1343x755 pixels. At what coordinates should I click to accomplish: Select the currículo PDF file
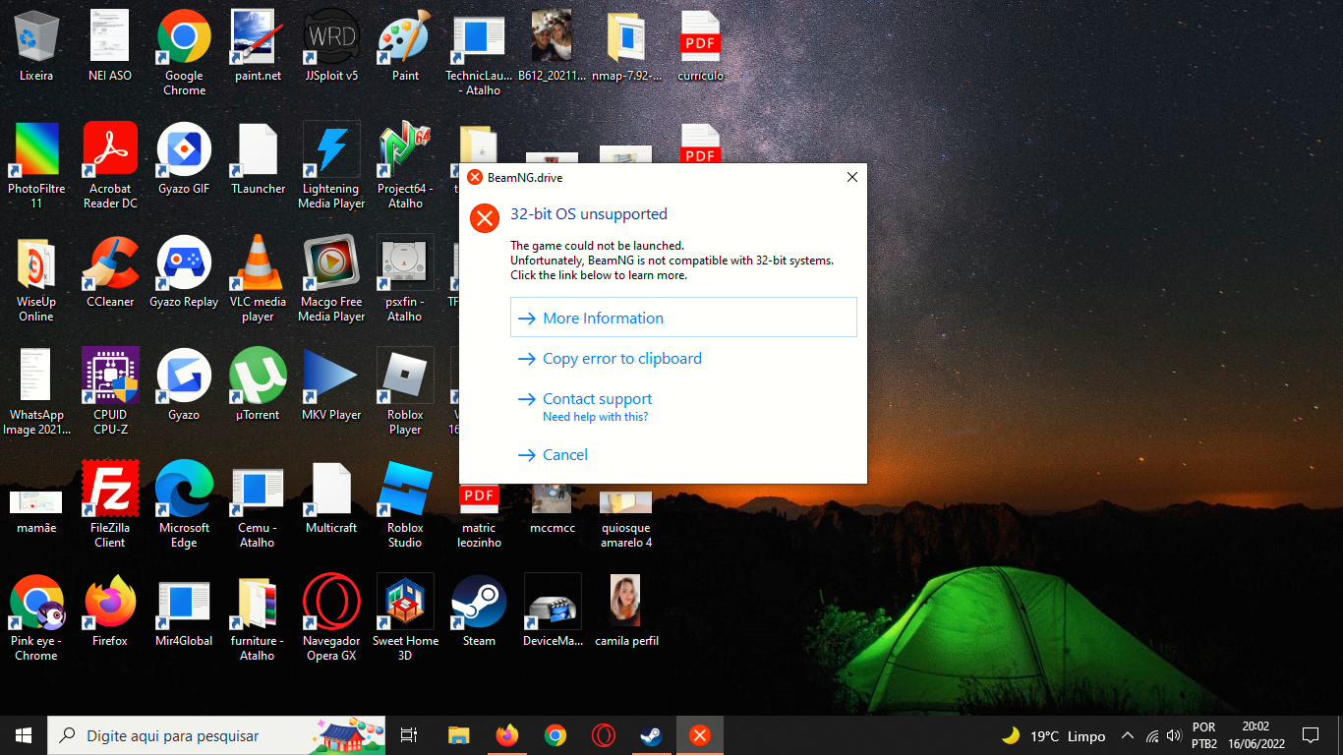[x=700, y=36]
